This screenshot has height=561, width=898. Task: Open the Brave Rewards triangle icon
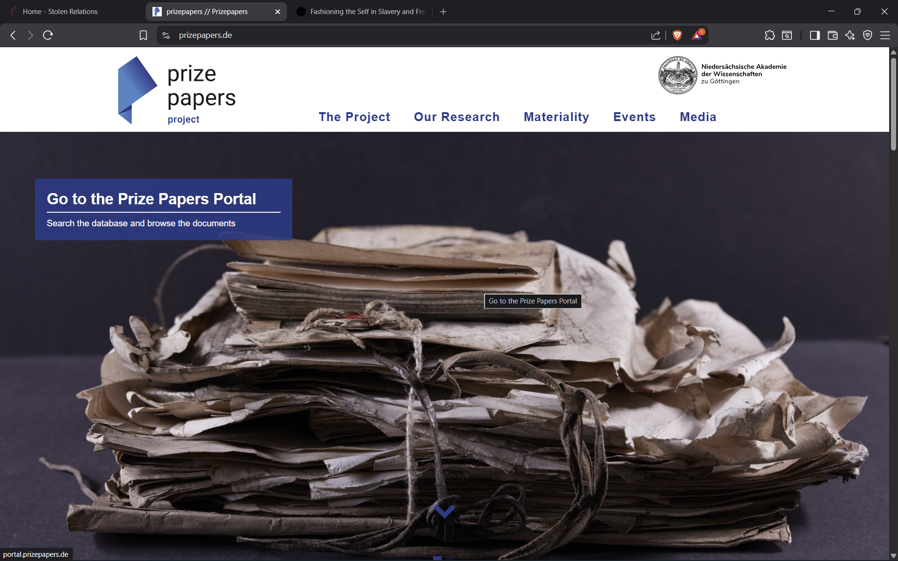click(697, 35)
